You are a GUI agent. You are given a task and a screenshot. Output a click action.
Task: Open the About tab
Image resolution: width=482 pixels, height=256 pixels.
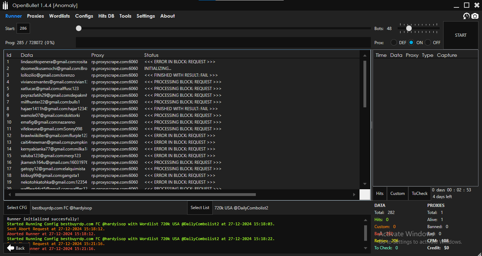coord(168,16)
